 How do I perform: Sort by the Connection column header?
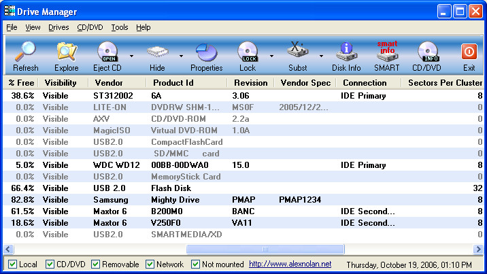(x=369, y=83)
